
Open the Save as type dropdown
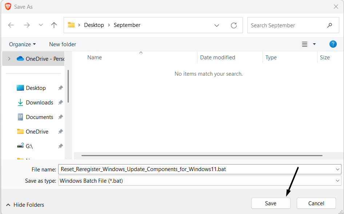click(338, 181)
